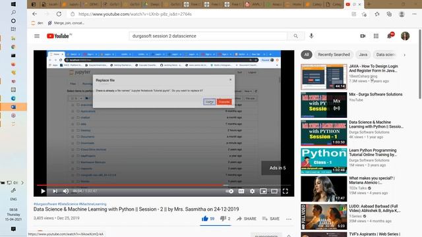Focus the YouTube search input field
This screenshot has width=422, height=237.
(208, 36)
